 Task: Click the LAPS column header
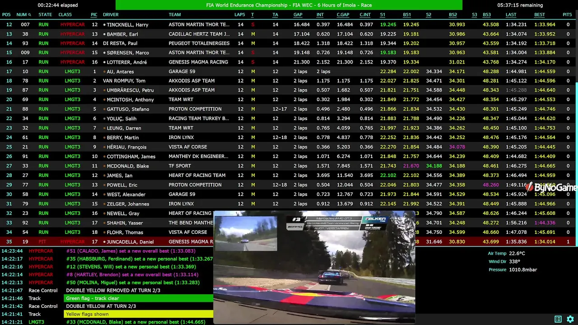click(x=240, y=14)
